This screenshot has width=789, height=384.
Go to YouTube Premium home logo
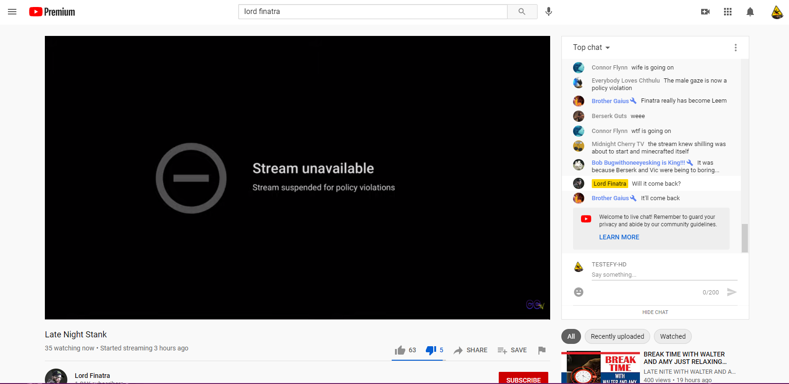(52, 12)
